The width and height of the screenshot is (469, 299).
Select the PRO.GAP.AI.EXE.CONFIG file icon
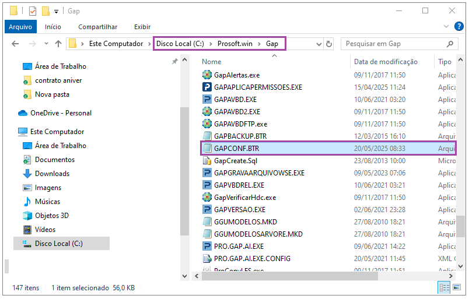pyautogui.click(x=206, y=258)
